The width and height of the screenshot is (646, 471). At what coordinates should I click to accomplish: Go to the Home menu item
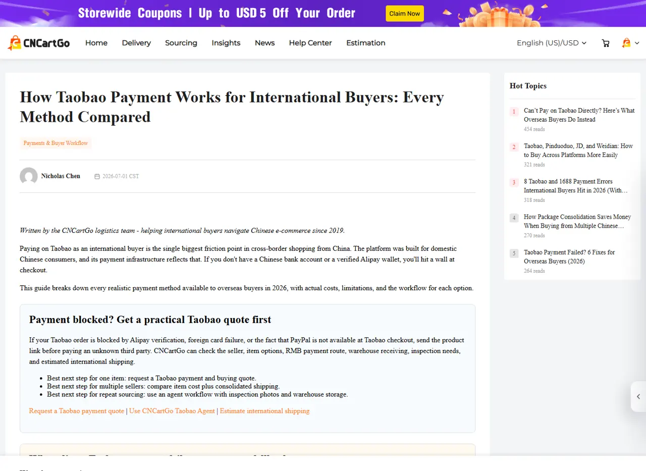click(96, 43)
